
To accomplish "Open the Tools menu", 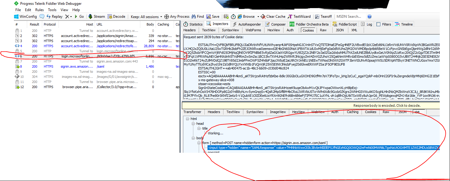I will [52, 10].
